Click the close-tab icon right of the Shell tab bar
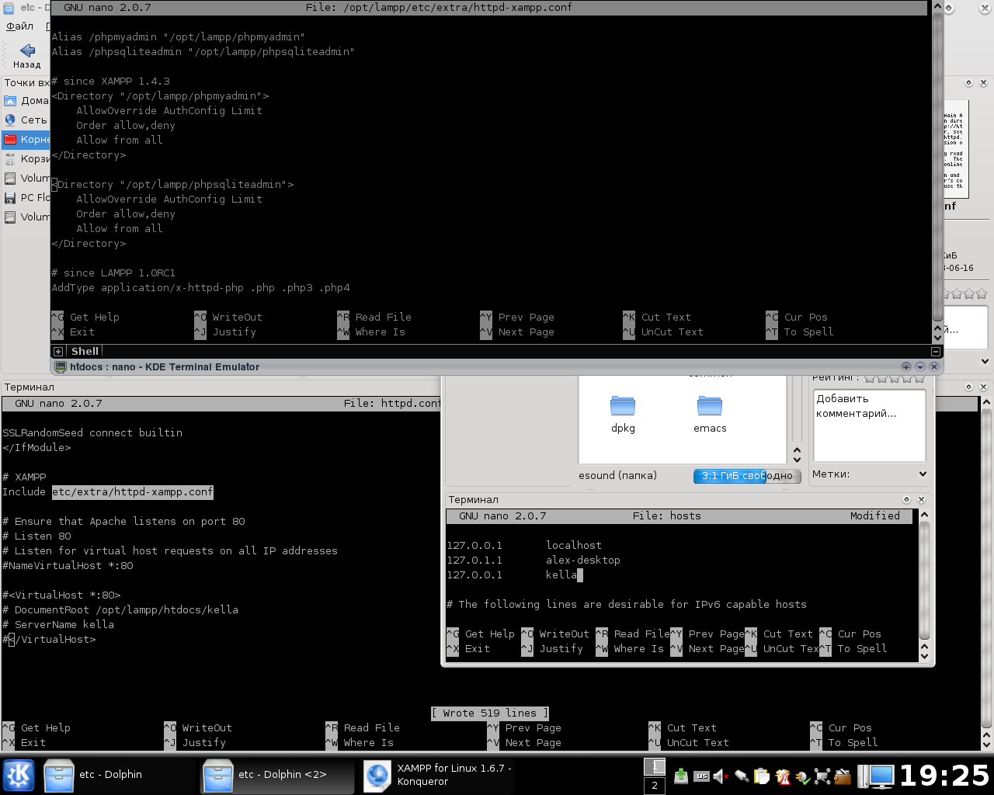Viewport: 994px width, 795px height. pyautogui.click(x=936, y=352)
